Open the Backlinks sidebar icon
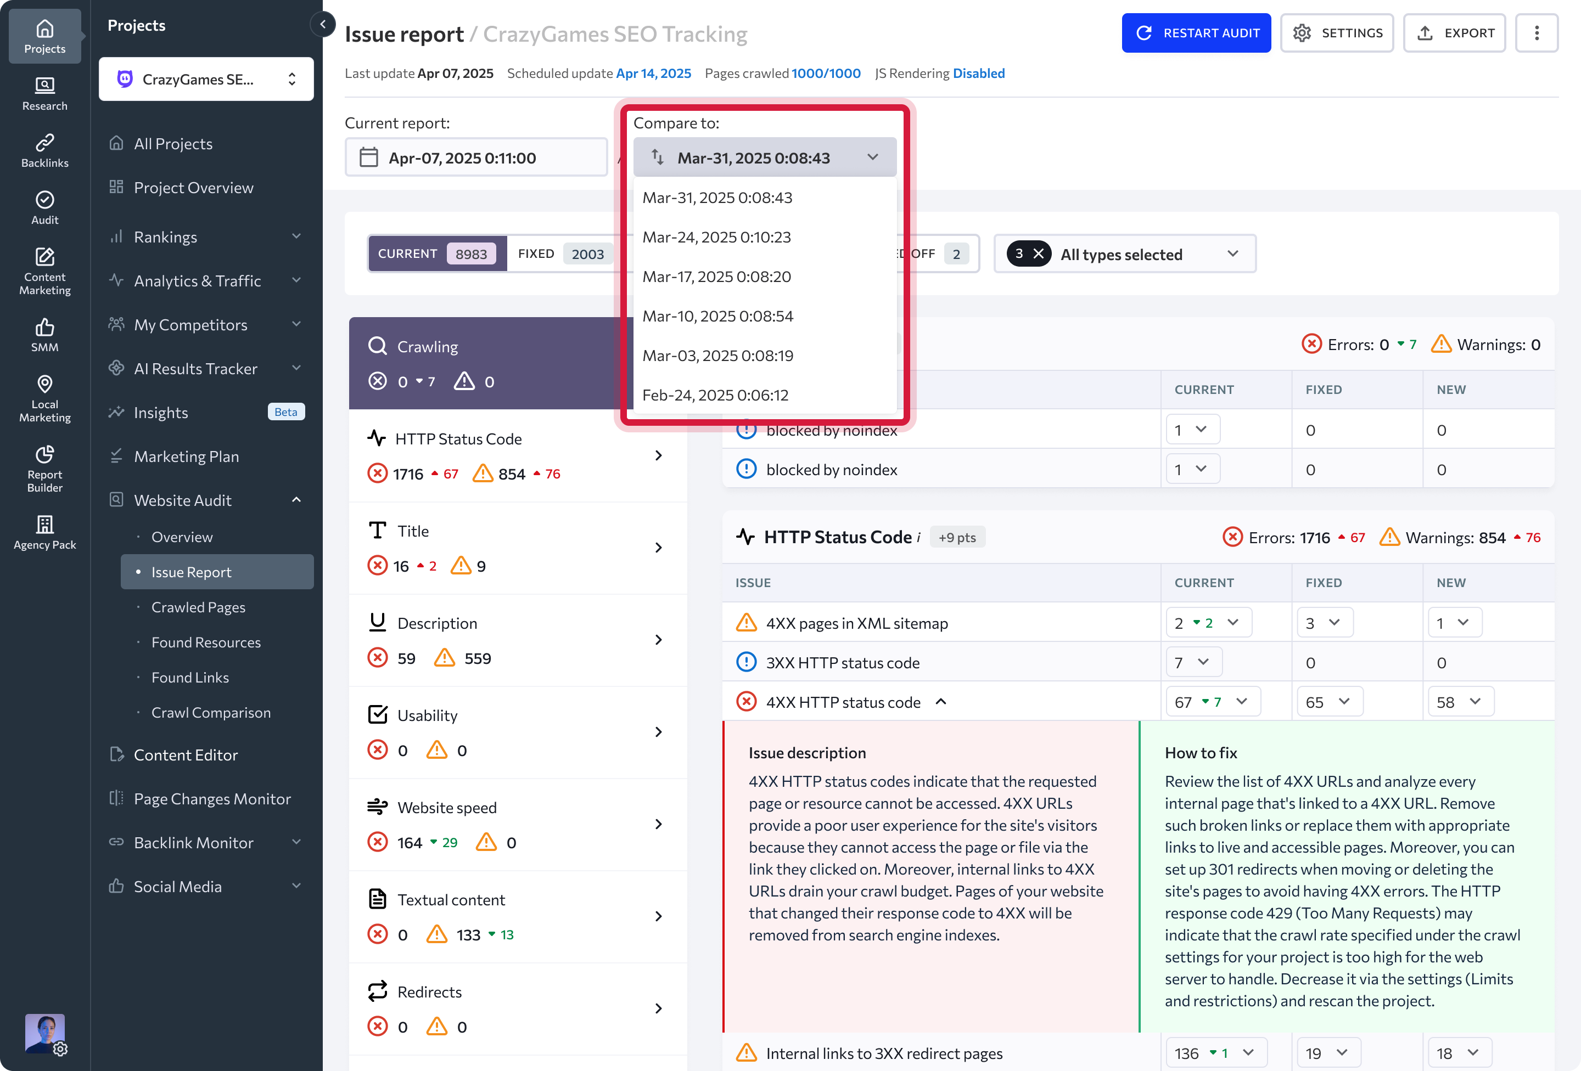 [x=45, y=150]
